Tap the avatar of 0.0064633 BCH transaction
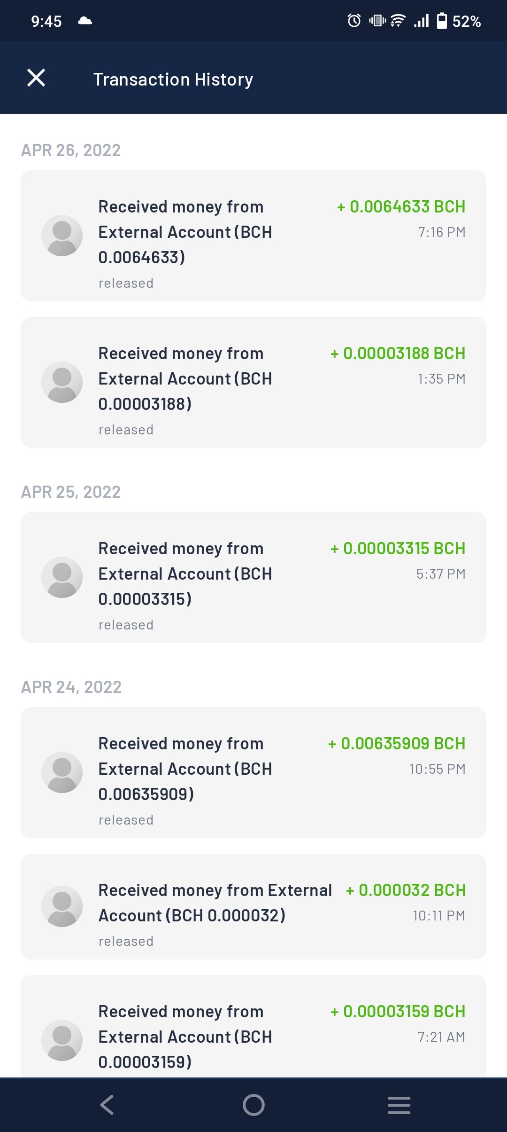Image resolution: width=507 pixels, height=1132 pixels. point(62,236)
